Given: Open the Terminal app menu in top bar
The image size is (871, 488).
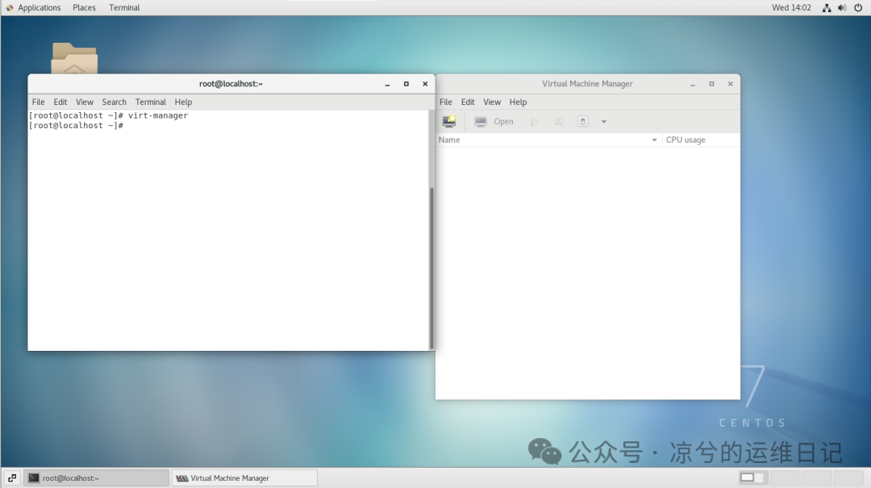Looking at the screenshot, I should pyautogui.click(x=124, y=8).
